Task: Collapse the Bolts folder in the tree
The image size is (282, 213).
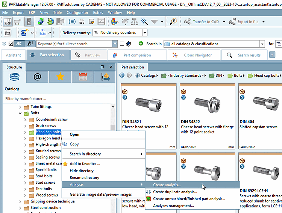Action: (x=20, y=113)
